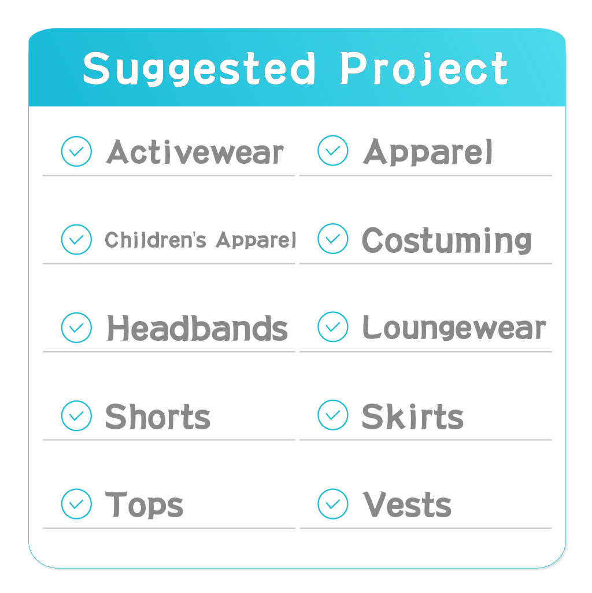Image resolution: width=592 pixels, height=593 pixels.
Task: Click the Suggested Project header banner
Action: pyautogui.click(x=296, y=68)
